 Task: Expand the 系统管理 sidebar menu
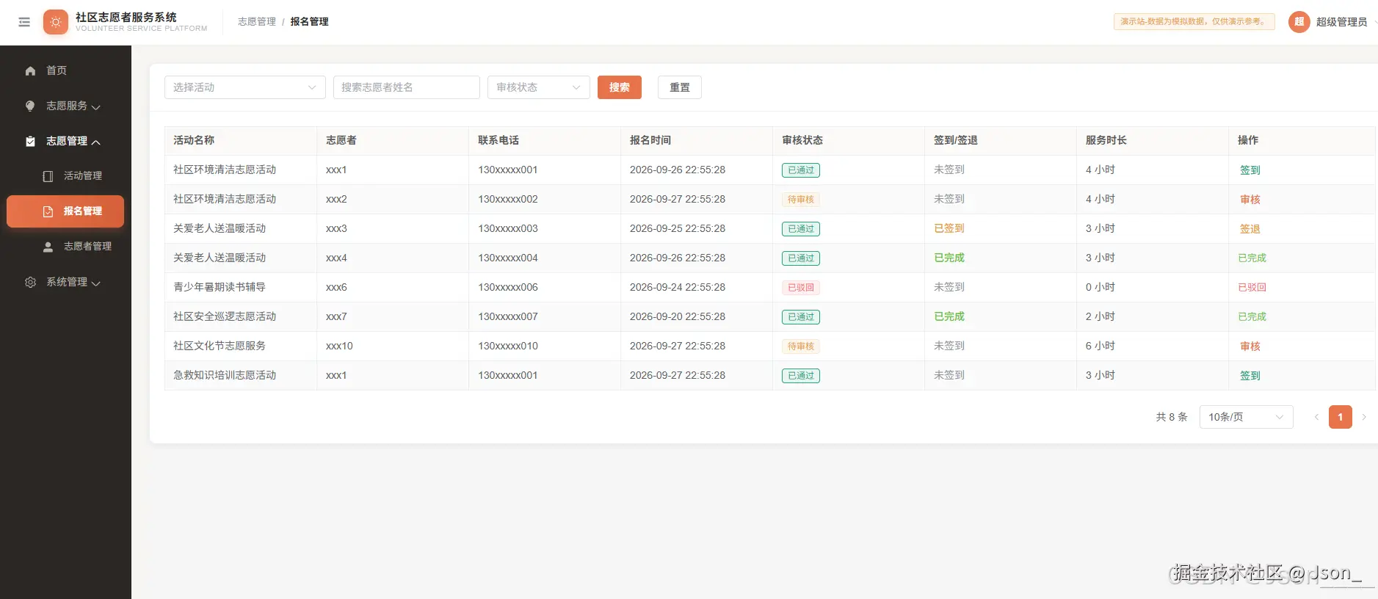pos(65,282)
